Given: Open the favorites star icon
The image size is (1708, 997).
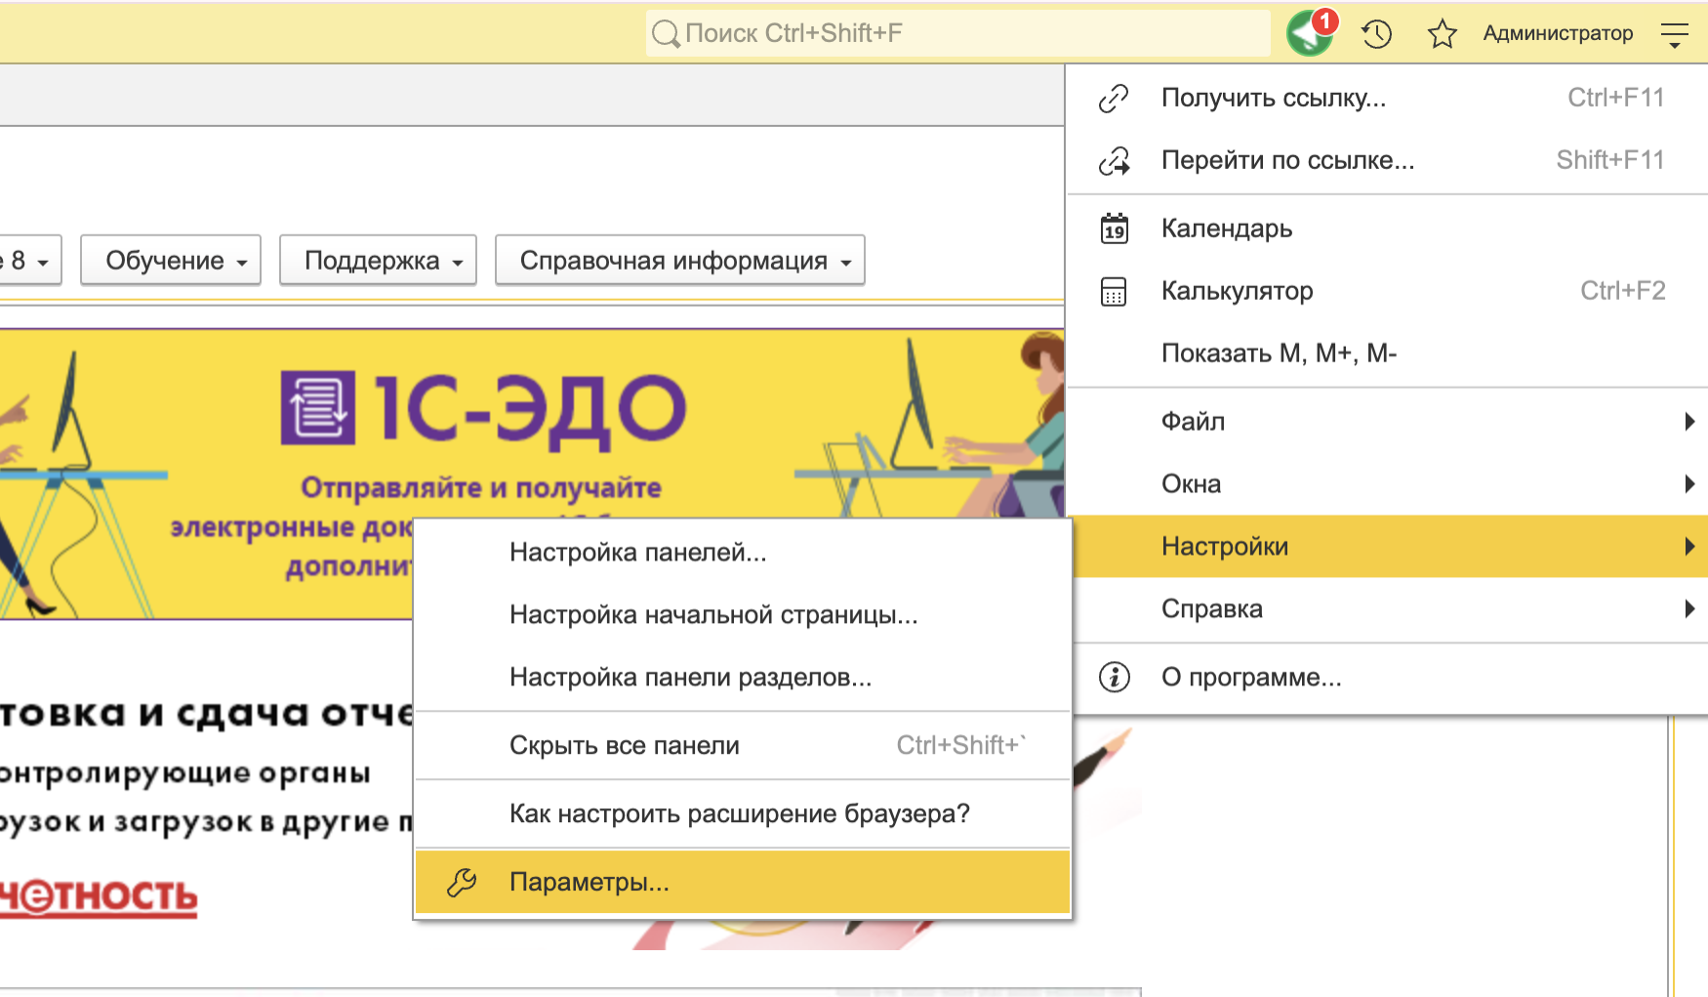Looking at the screenshot, I should coord(1442,34).
